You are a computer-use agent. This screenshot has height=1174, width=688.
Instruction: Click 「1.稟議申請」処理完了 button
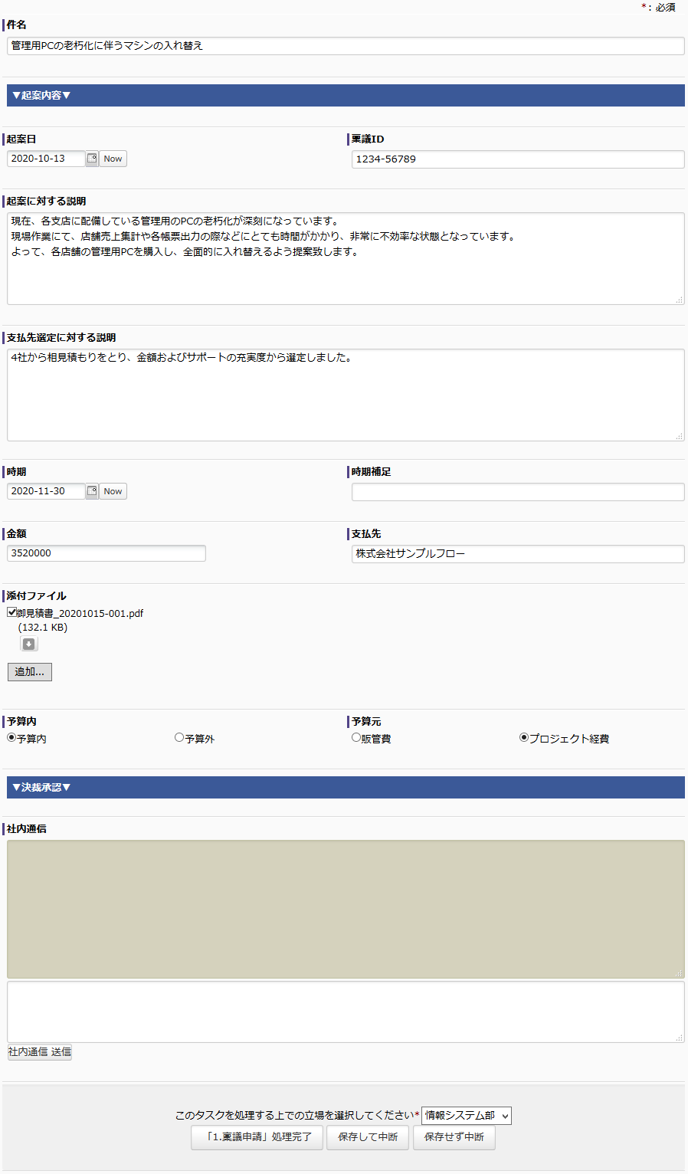[257, 1137]
